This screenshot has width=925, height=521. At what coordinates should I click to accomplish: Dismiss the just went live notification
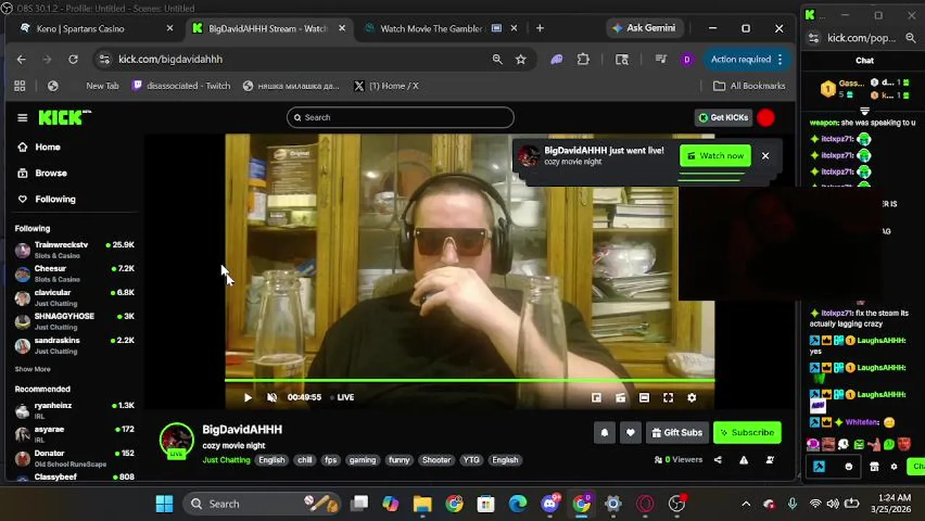tap(765, 156)
